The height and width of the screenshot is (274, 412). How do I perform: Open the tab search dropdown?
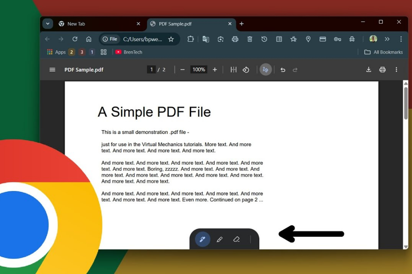click(47, 24)
